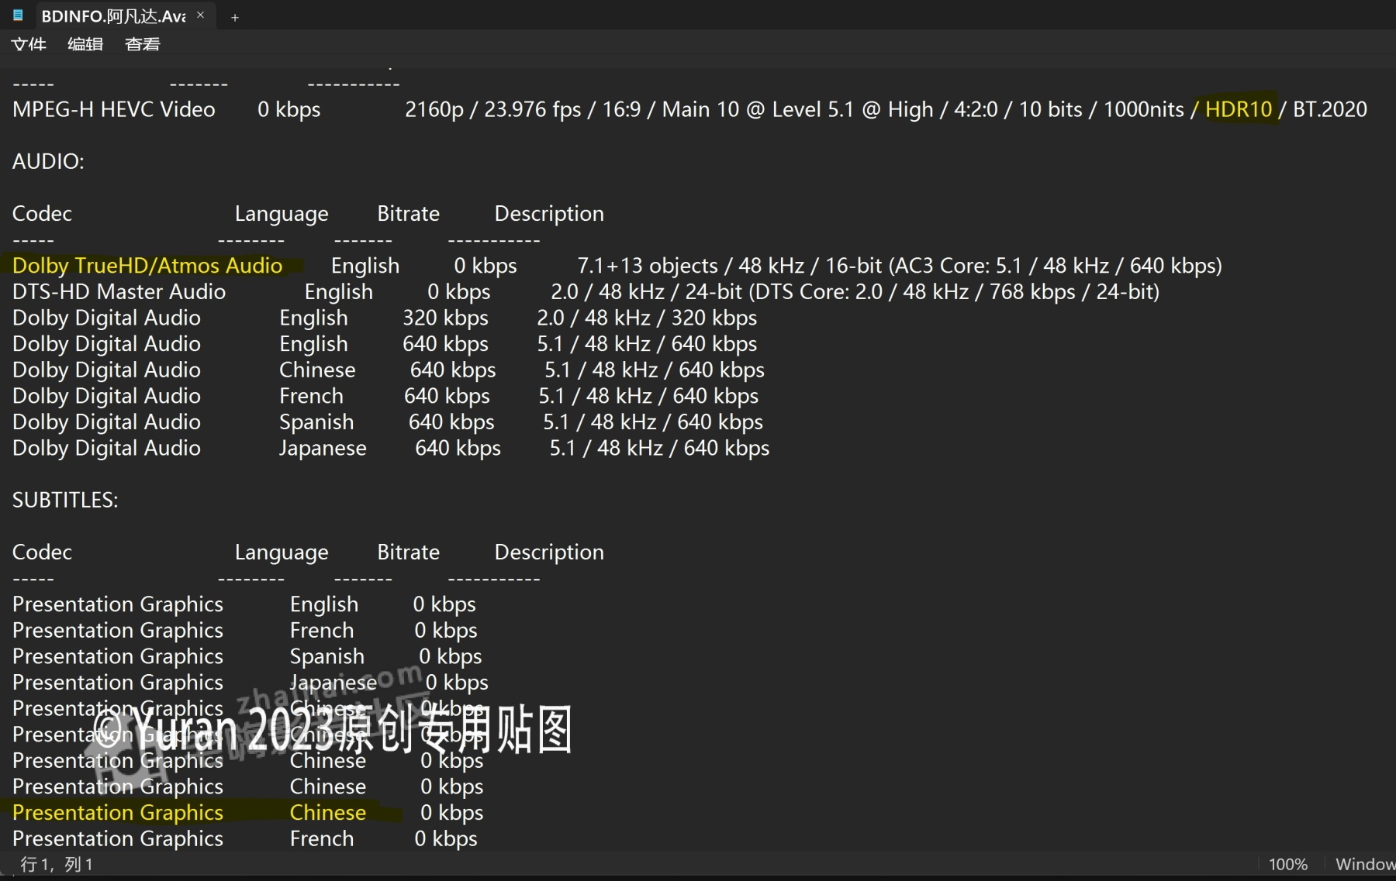Click the 1000nits value in video line
1396x881 pixels.
[x=1143, y=109]
